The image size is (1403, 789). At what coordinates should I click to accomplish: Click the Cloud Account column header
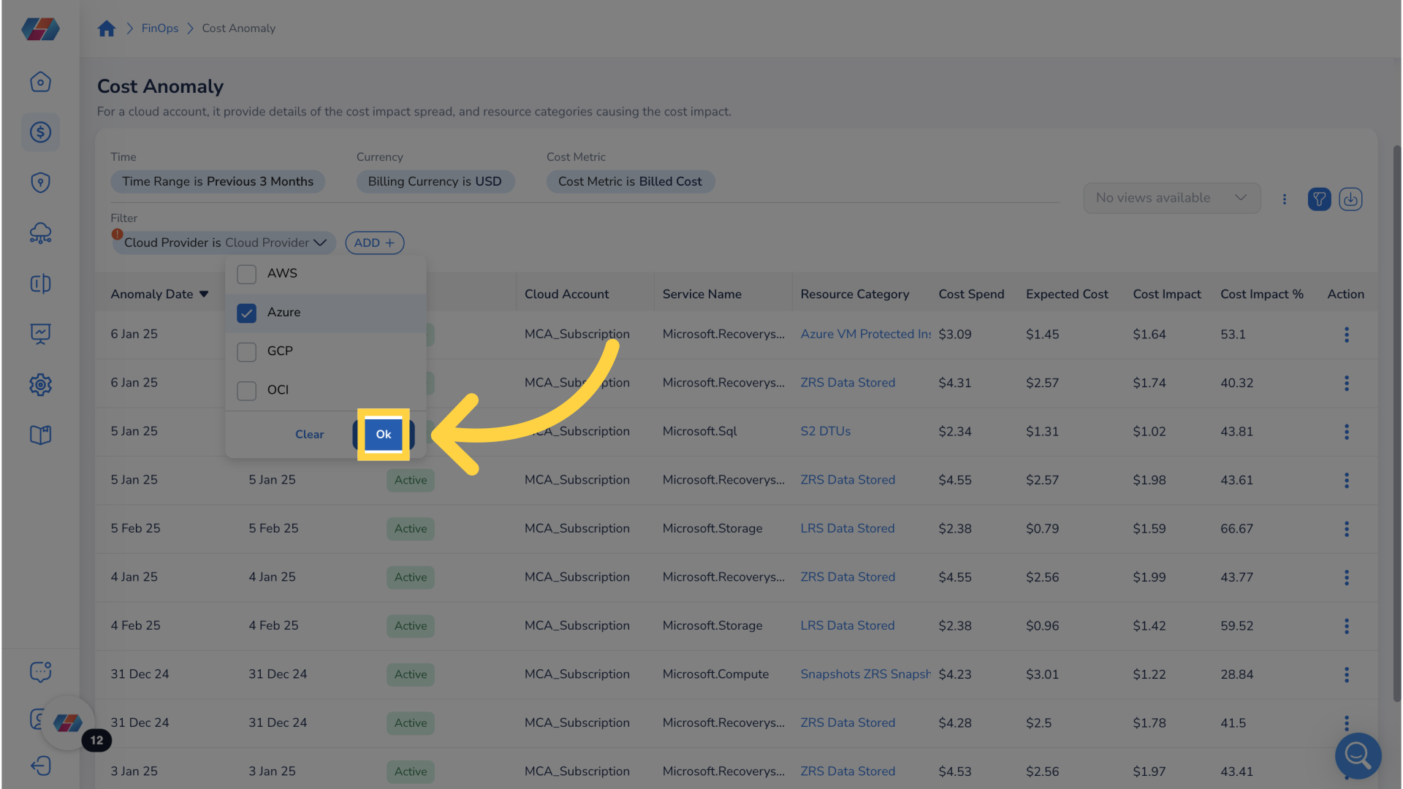pos(566,294)
